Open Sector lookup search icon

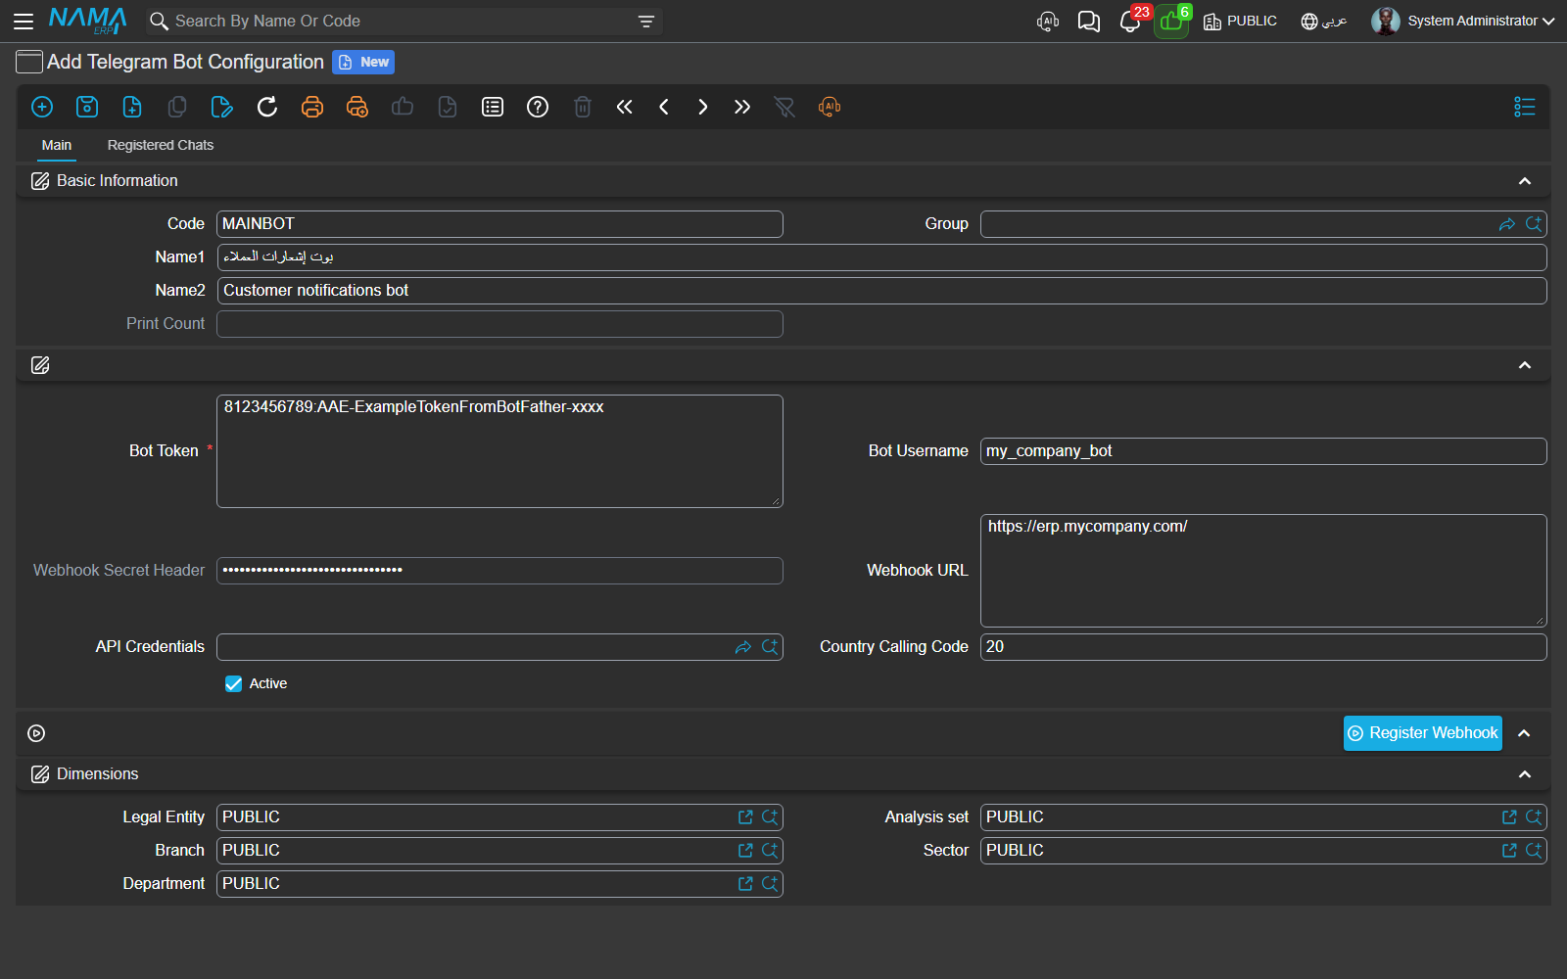click(x=1534, y=851)
